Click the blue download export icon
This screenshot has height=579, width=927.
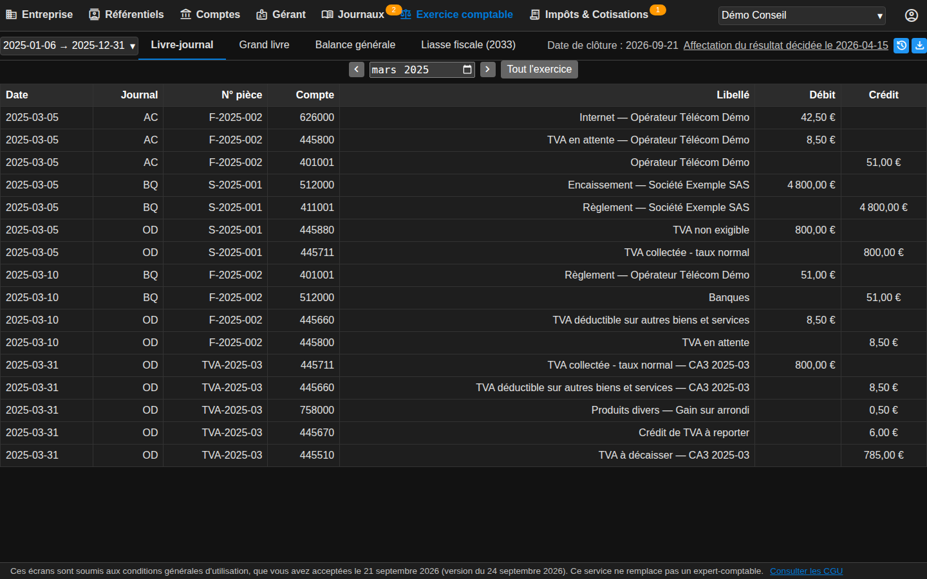coord(920,46)
